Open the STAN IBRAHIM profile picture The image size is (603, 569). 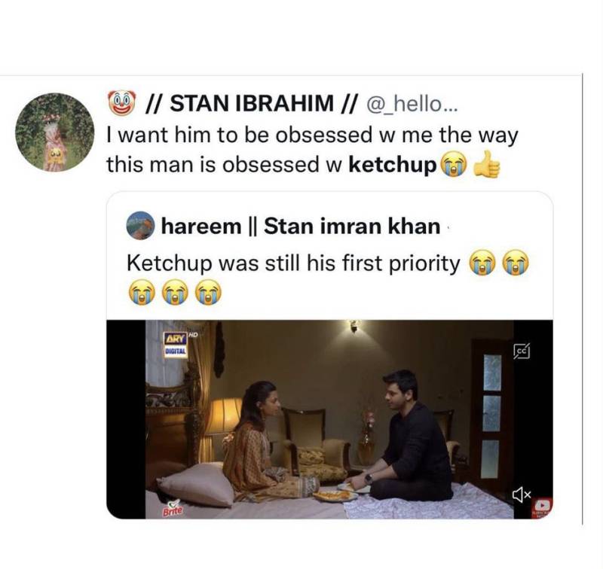click(54, 130)
